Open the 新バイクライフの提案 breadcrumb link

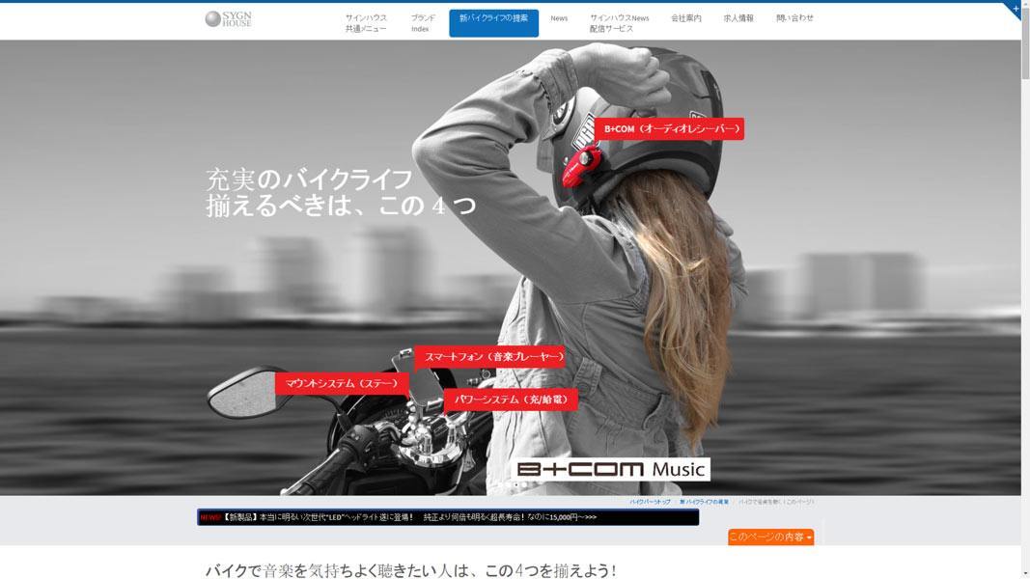click(704, 502)
